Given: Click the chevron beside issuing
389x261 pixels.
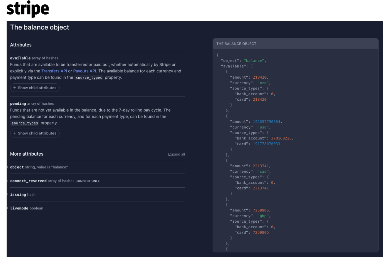Looking at the screenshot, I should 8,195.
